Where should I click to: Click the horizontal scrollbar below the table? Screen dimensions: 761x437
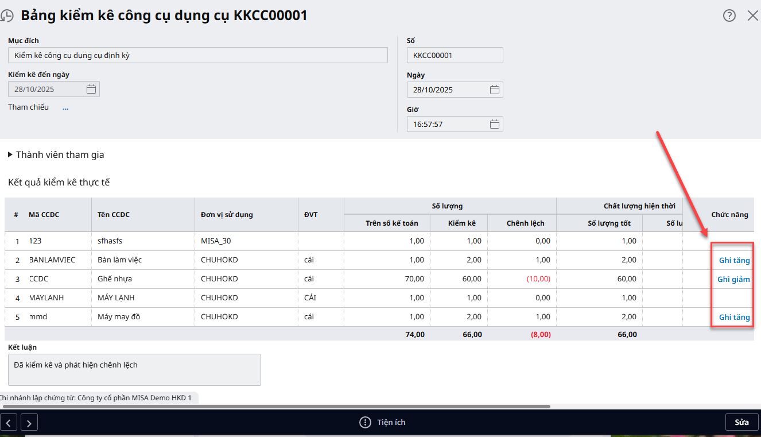pyautogui.click(x=275, y=406)
